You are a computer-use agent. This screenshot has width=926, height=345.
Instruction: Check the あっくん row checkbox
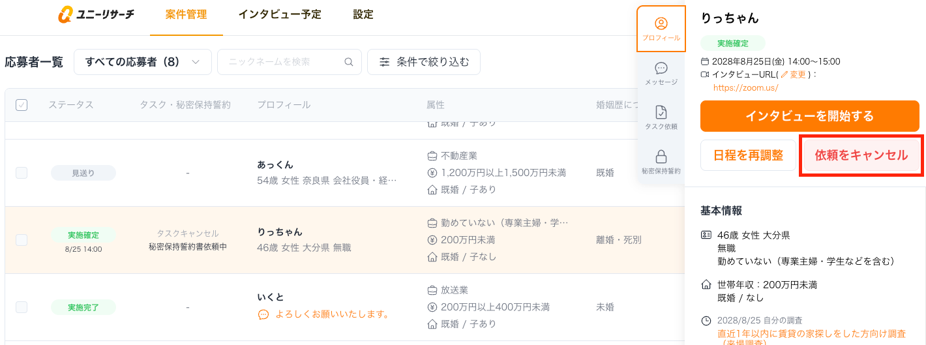tap(22, 173)
